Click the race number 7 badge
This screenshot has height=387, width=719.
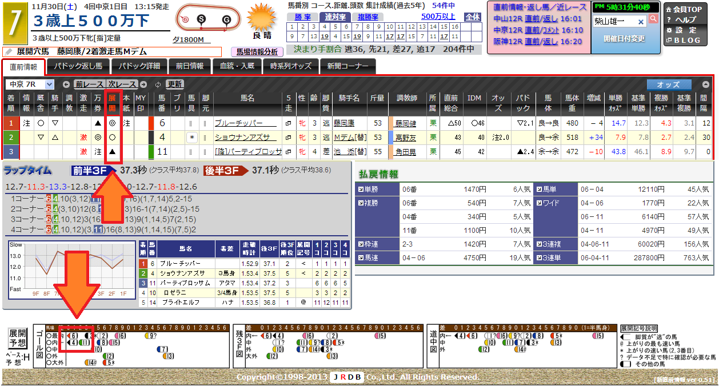click(x=14, y=24)
